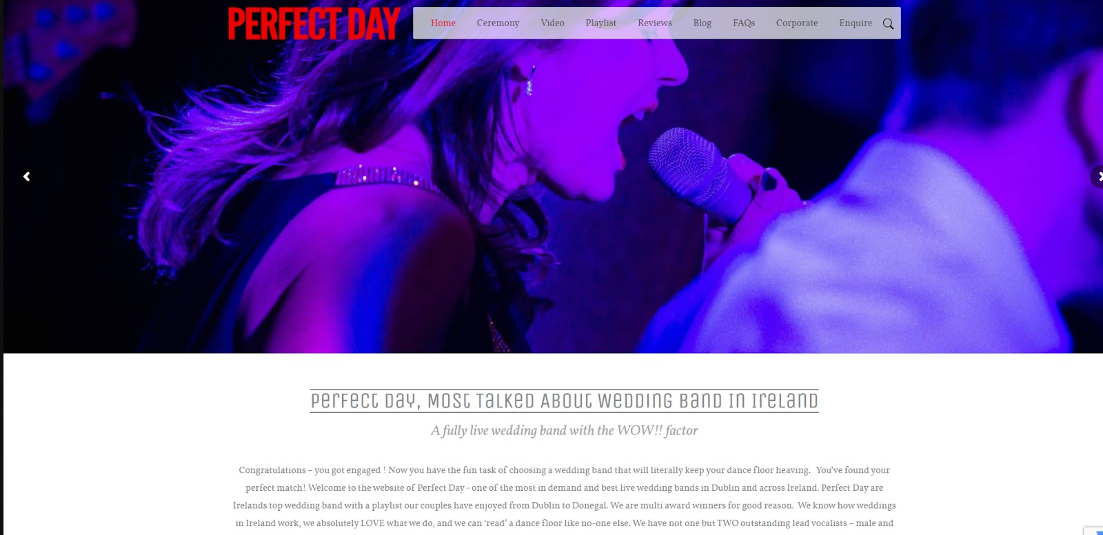Viewport: 1103px width, 535px height.
Task: Advance slideshow with right arrow
Action: 1097,176
